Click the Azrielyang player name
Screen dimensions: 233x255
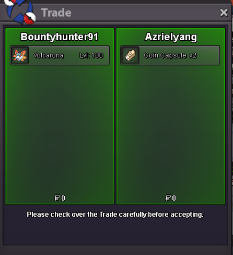tap(171, 37)
